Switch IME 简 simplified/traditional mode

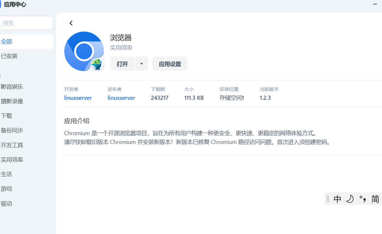(x=375, y=199)
